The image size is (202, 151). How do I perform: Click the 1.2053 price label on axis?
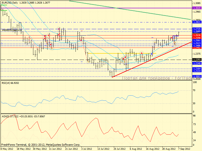tap(196, 77)
